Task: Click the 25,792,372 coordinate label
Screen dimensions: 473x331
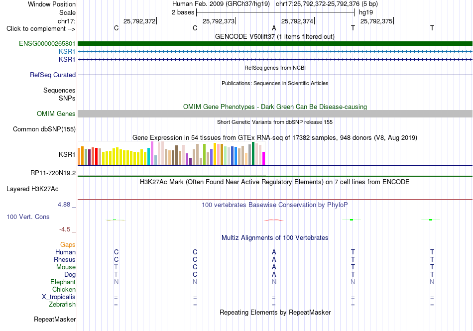Action: (139, 21)
